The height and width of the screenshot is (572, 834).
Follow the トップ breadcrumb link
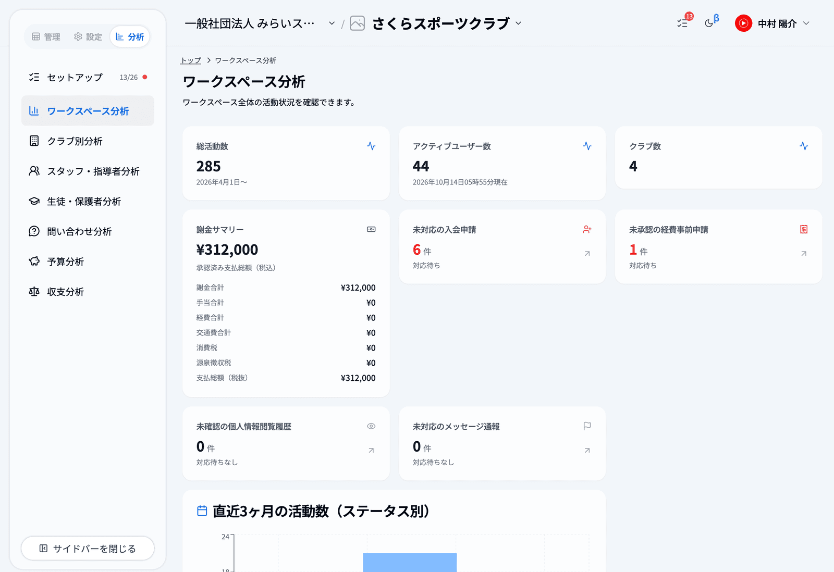coord(191,60)
